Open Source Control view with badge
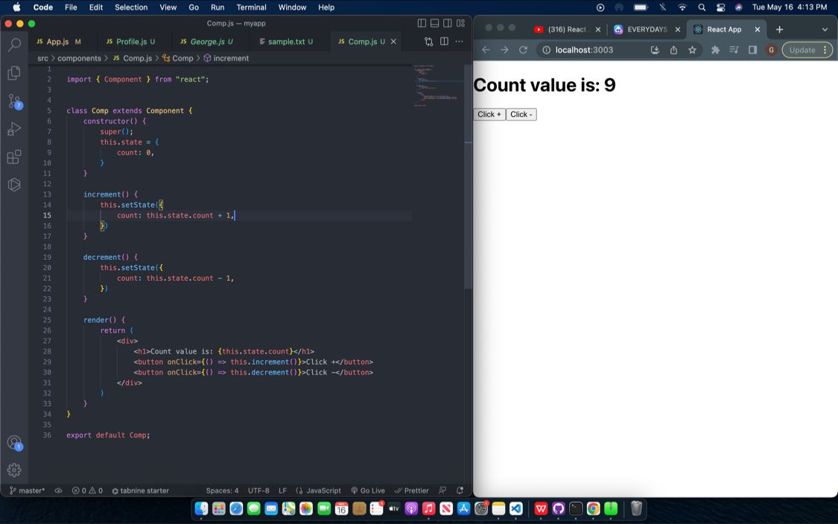Image resolution: width=838 pixels, height=524 pixels. tap(14, 101)
